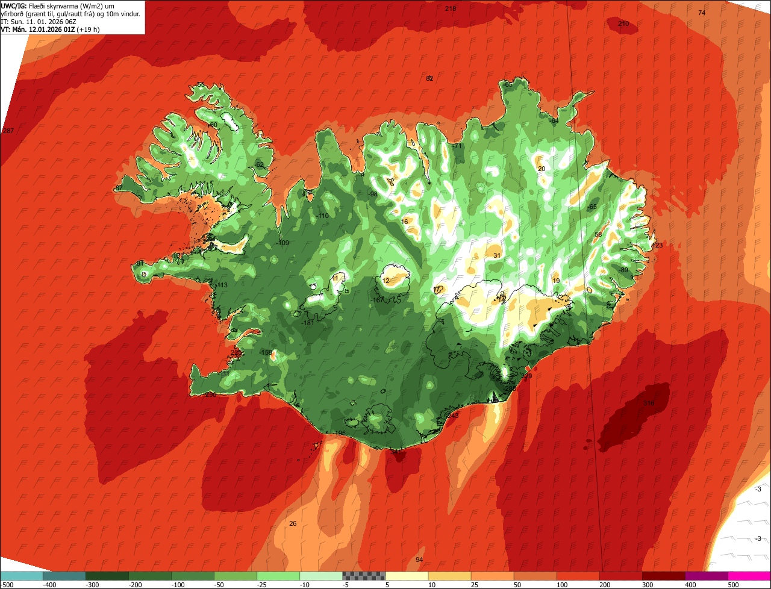Click the map value -62 in the Westfjords
The image size is (771, 589).
[259, 164]
